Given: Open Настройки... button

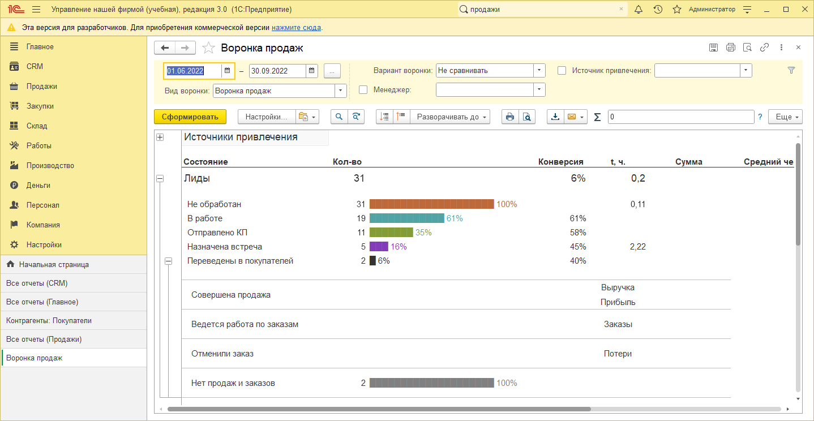Looking at the screenshot, I should coord(267,117).
